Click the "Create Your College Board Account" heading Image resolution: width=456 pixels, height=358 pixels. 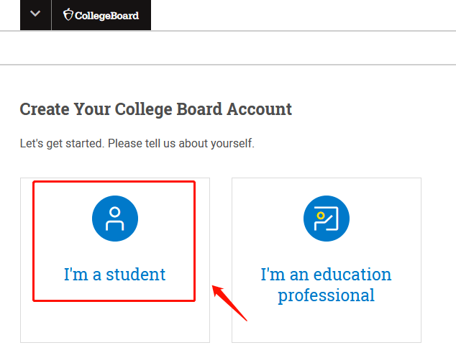point(156,109)
